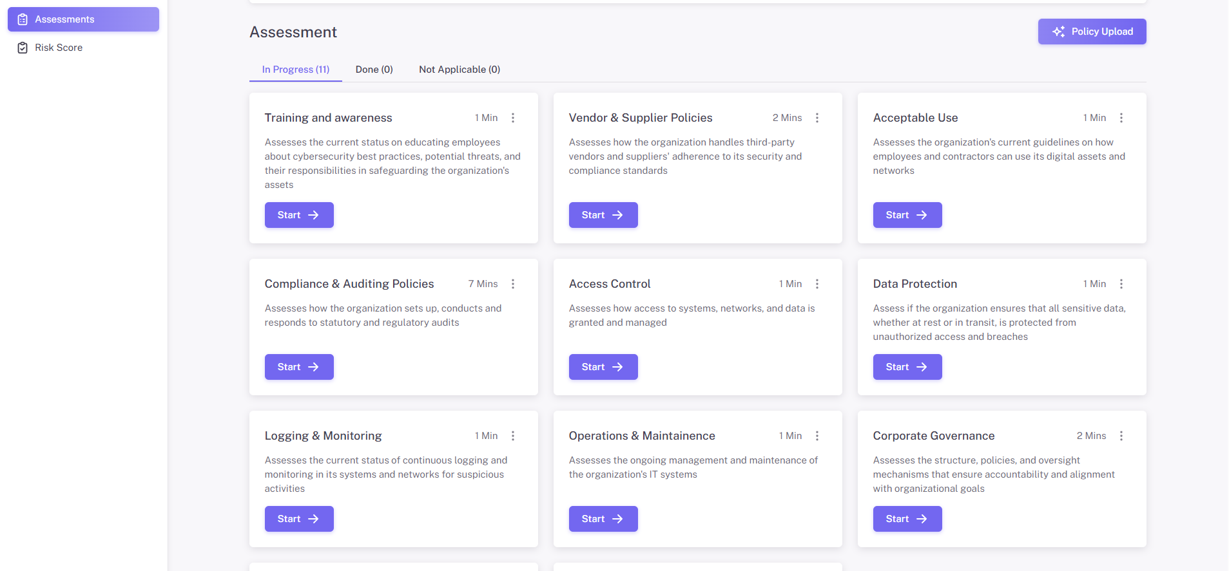Switch to the Done (0) tab
Image resolution: width=1229 pixels, height=571 pixels.
point(374,70)
